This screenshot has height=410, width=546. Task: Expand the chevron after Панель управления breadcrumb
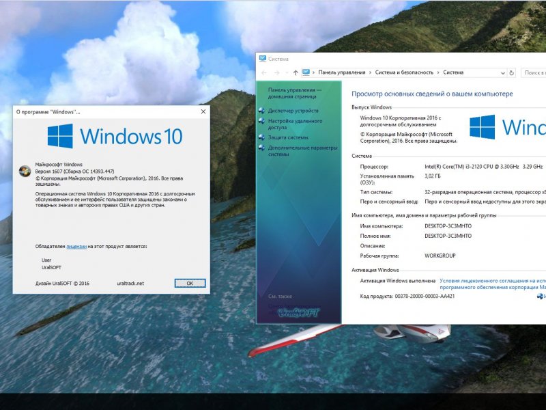pos(370,72)
